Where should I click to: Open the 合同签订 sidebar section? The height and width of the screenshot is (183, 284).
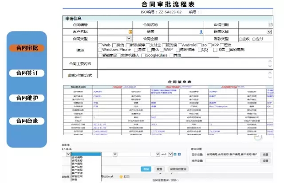click(x=27, y=73)
